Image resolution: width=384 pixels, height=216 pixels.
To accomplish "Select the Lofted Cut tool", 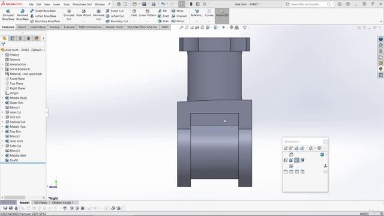I will [x=115, y=16].
